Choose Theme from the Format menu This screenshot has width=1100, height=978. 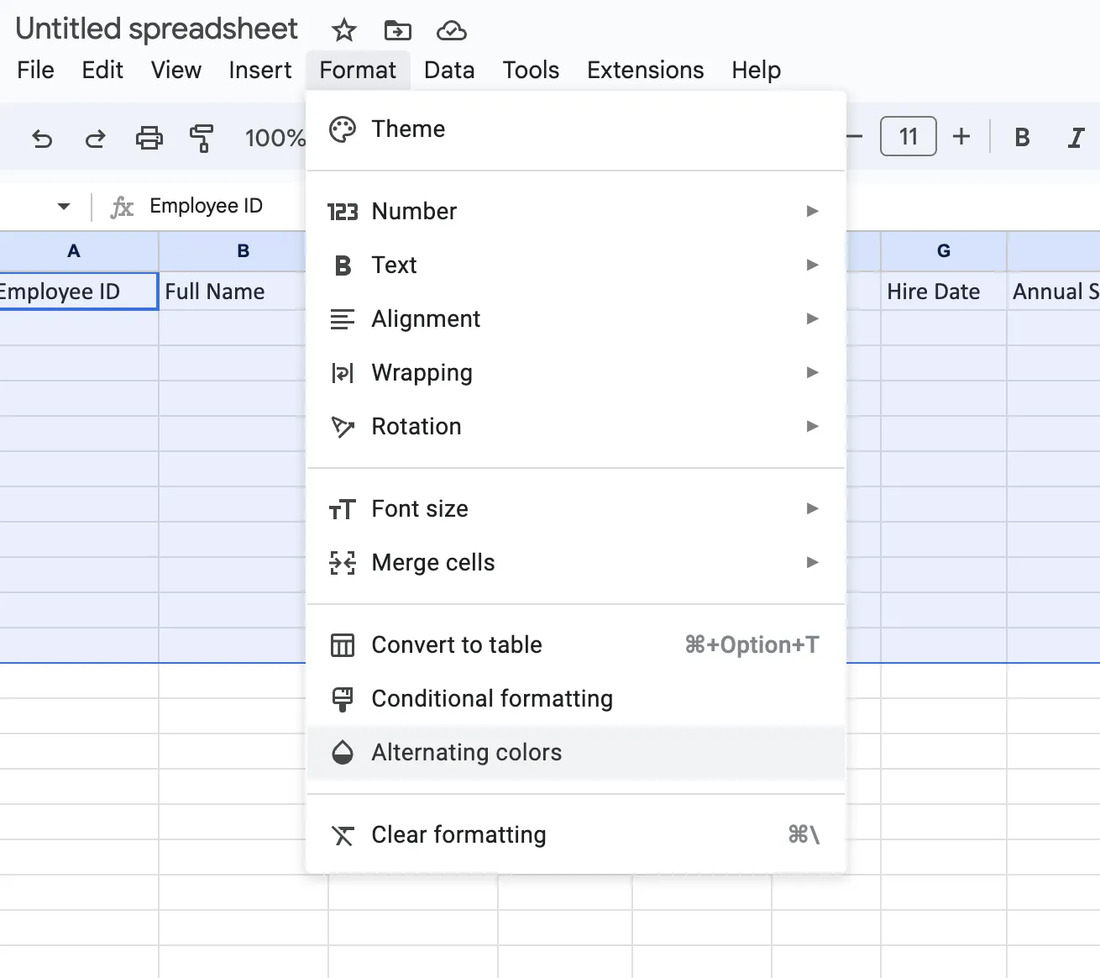(x=576, y=129)
